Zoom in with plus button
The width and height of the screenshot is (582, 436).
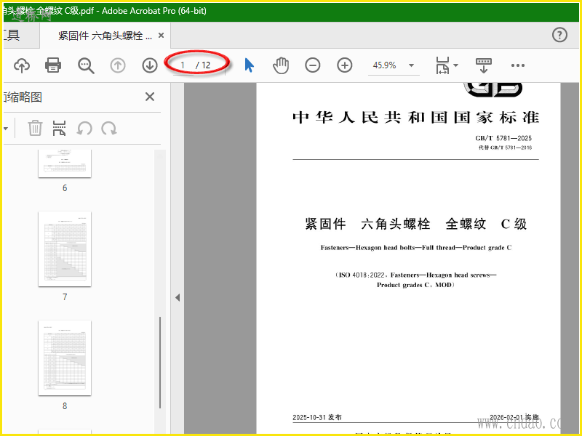pyautogui.click(x=344, y=65)
